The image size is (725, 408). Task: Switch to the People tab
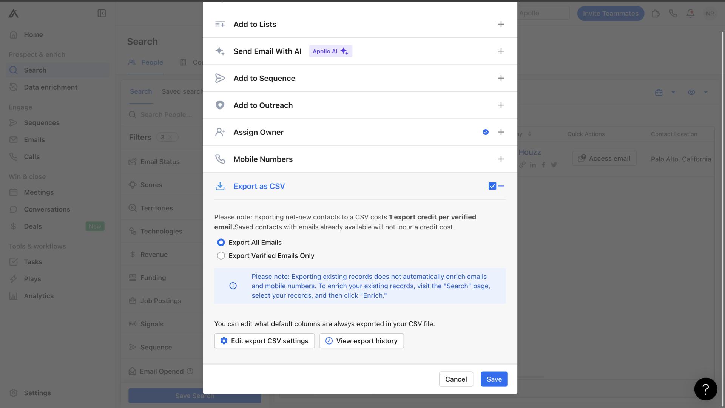tap(145, 62)
